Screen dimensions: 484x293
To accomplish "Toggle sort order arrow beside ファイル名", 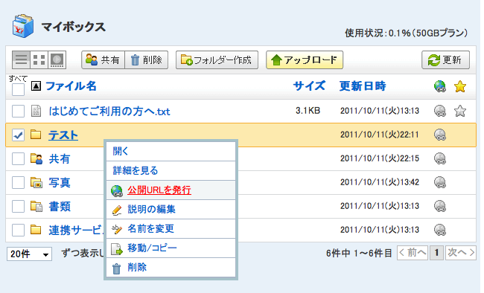I will pyautogui.click(x=36, y=86).
